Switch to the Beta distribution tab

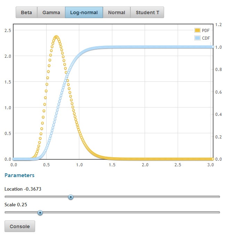click(x=26, y=13)
